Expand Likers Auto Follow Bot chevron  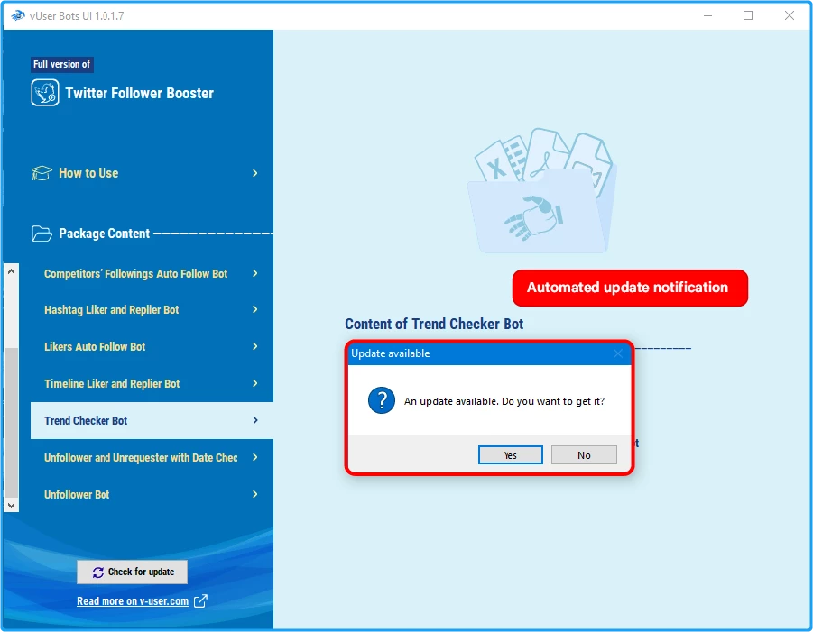255,346
